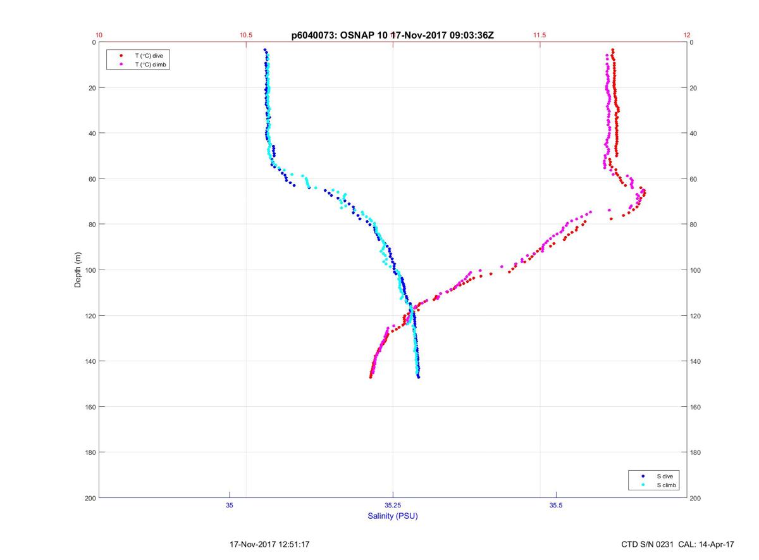Click the salinity tick label 35.5
This screenshot has height=560, width=759.
[556, 505]
